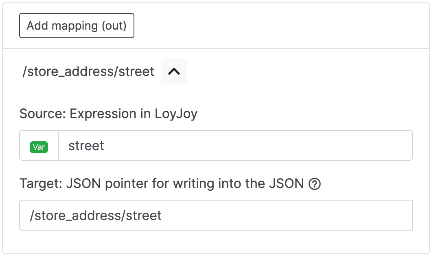Toggle the variable type prefix box
434x259 pixels.
(x=39, y=145)
